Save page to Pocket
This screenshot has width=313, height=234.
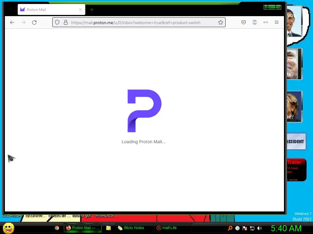tap(244, 22)
